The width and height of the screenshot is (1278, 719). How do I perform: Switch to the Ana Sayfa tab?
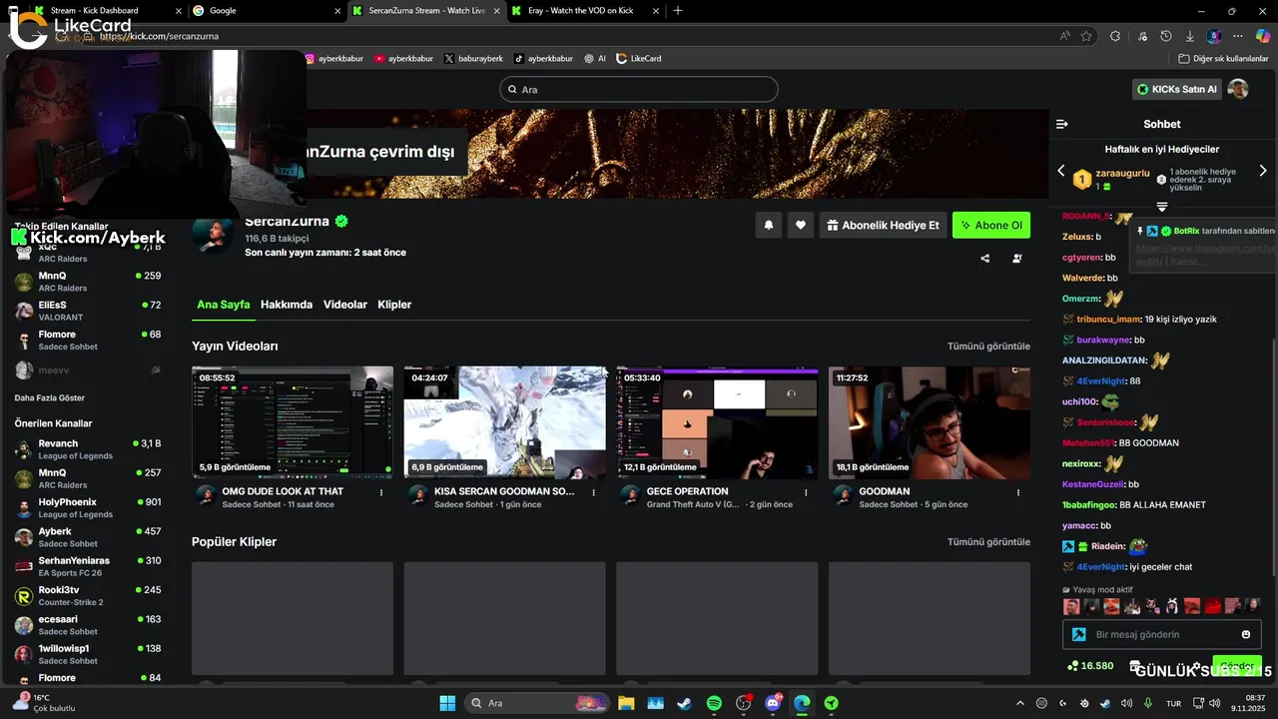tap(224, 305)
